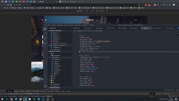
Task: Open the DevTools Network tab
Action: (x=28, y=91)
